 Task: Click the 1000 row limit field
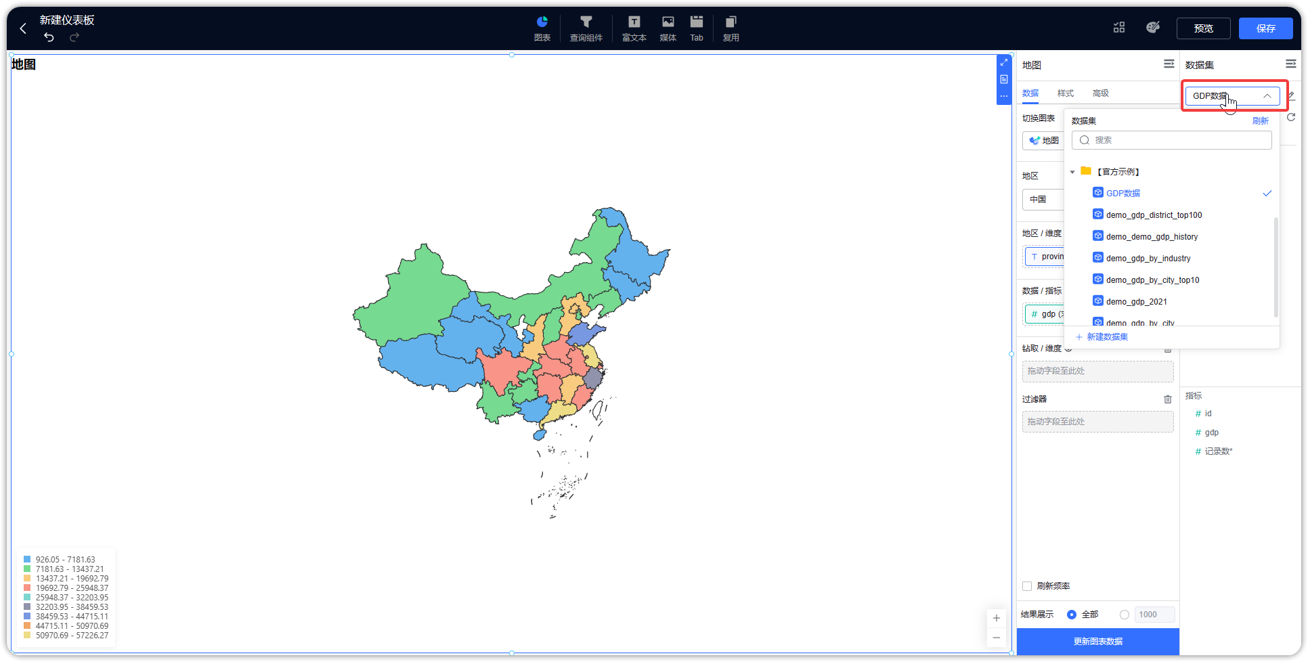point(1154,615)
